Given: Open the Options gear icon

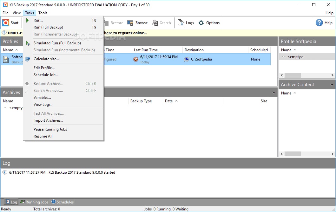Looking at the screenshot, I should pos(201,23).
